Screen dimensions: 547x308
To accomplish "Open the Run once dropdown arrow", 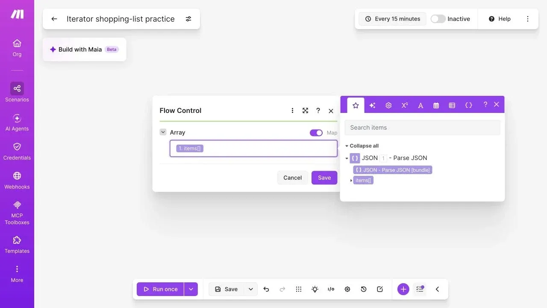I will point(191,289).
